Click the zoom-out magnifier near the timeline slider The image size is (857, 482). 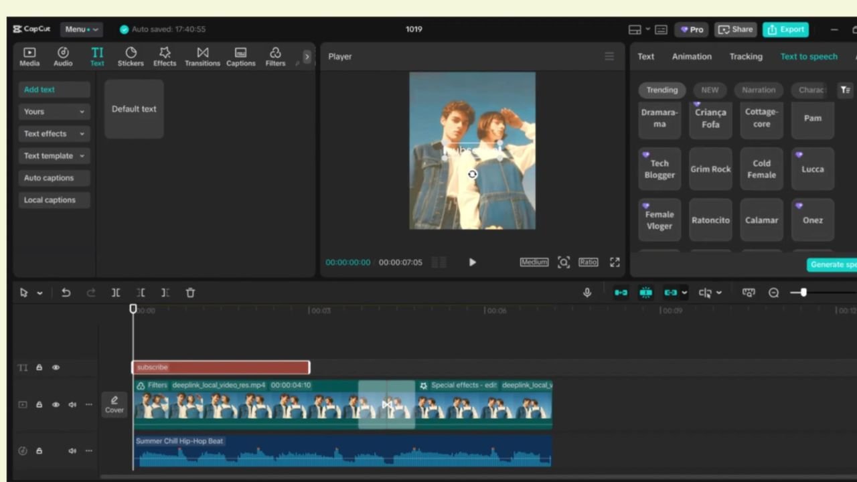773,293
